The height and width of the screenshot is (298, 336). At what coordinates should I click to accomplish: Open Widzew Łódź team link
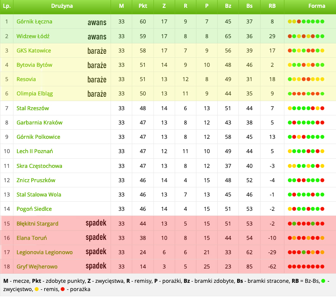click(33, 36)
